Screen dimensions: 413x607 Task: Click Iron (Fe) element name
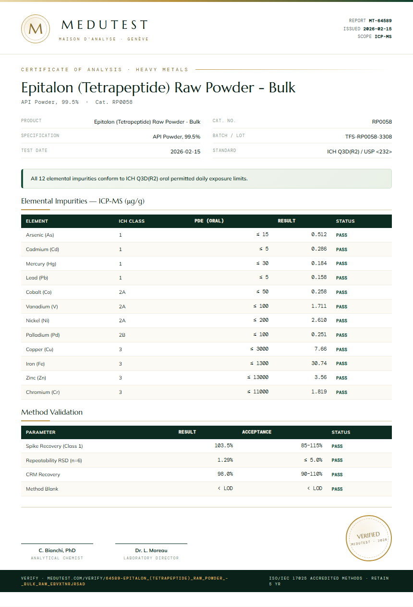click(x=35, y=364)
